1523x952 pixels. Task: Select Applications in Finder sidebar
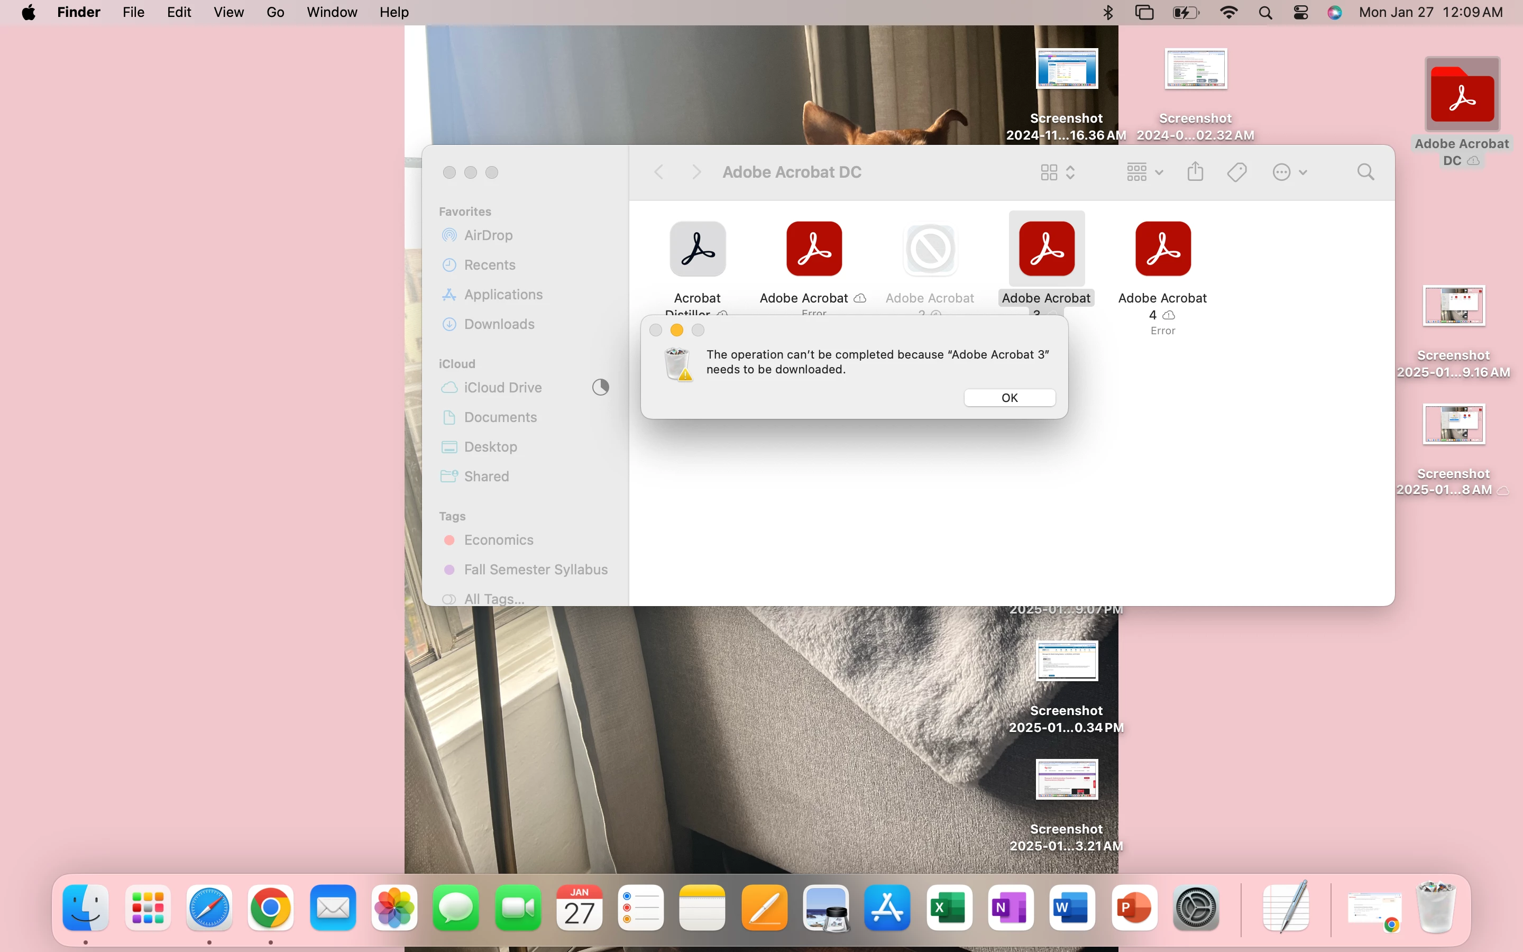pos(502,295)
